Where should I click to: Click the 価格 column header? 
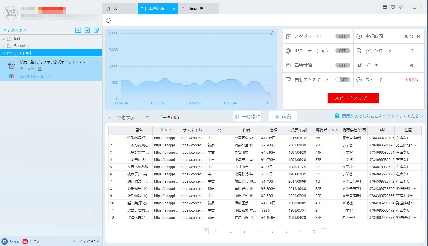click(x=273, y=130)
